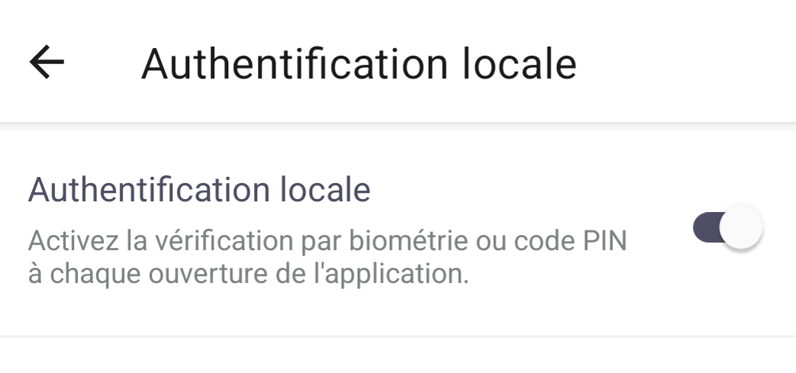The height and width of the screenshot is (373, 796).
Task: Click the page title Authentification locale
Action: [x=358, y=64]
